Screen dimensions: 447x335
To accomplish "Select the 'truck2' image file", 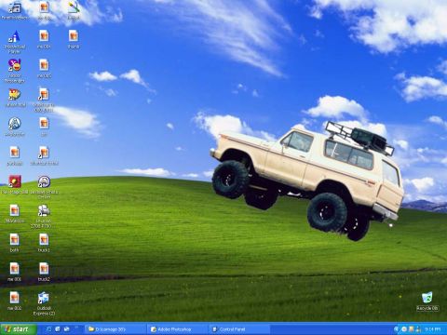I will [44, 269].
